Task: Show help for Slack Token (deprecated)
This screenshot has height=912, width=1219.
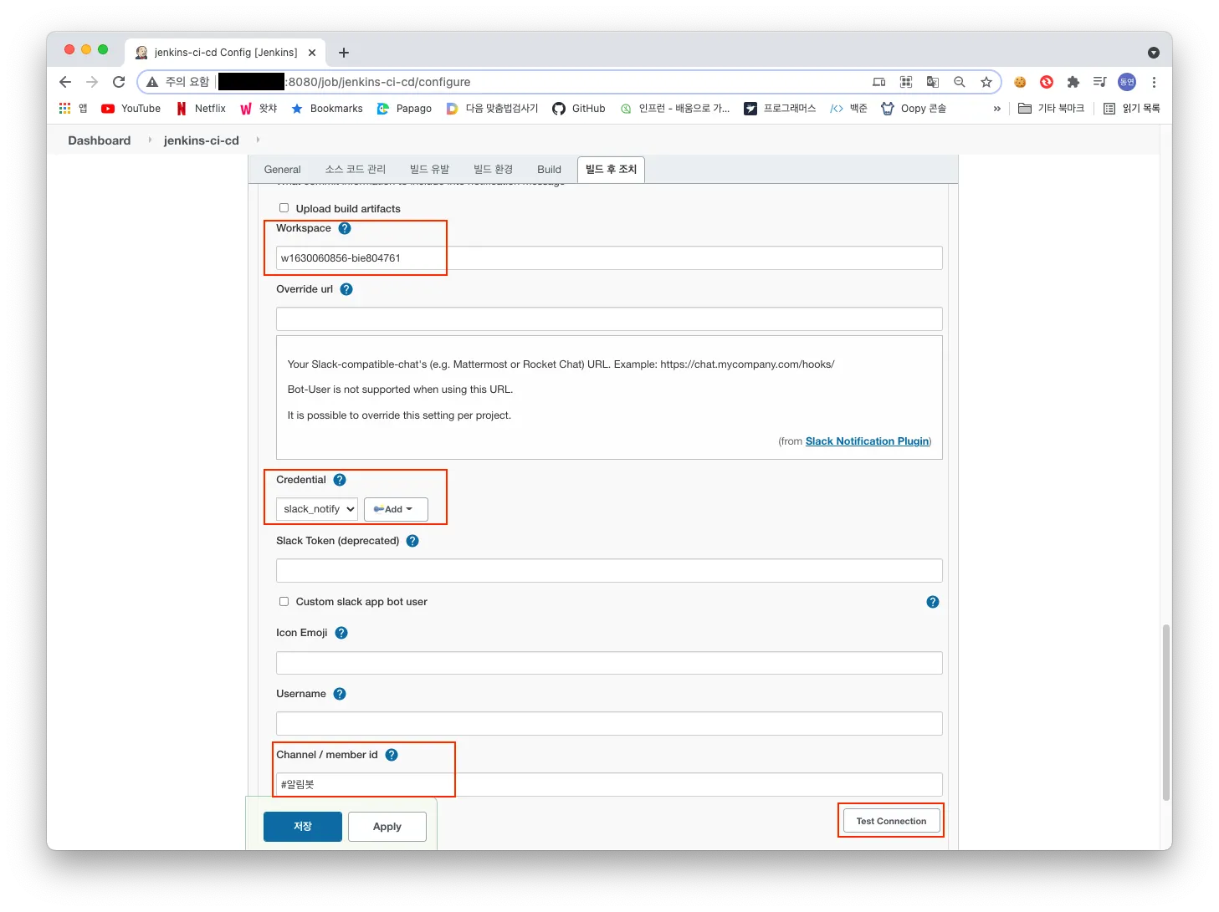Action: [x=412, y=541]
